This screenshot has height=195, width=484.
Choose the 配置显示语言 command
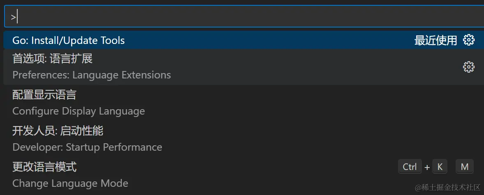pyautogui.click(x=244, y=103)
